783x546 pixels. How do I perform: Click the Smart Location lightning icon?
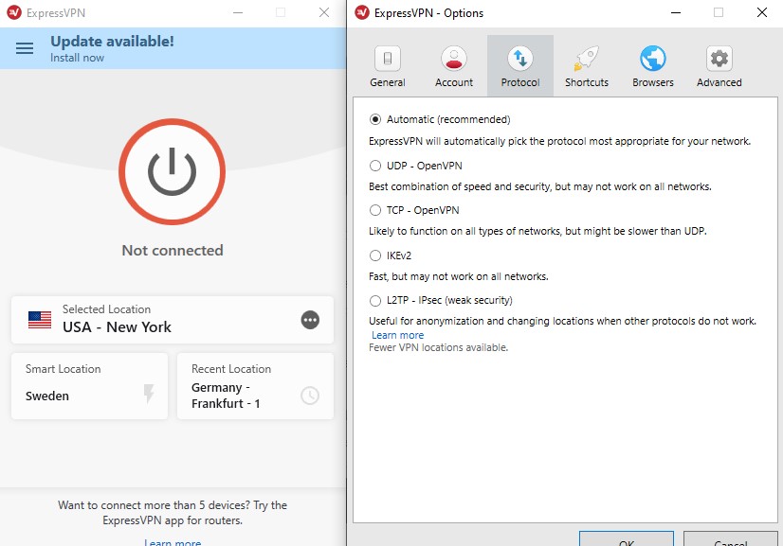(x=149, y=394)
